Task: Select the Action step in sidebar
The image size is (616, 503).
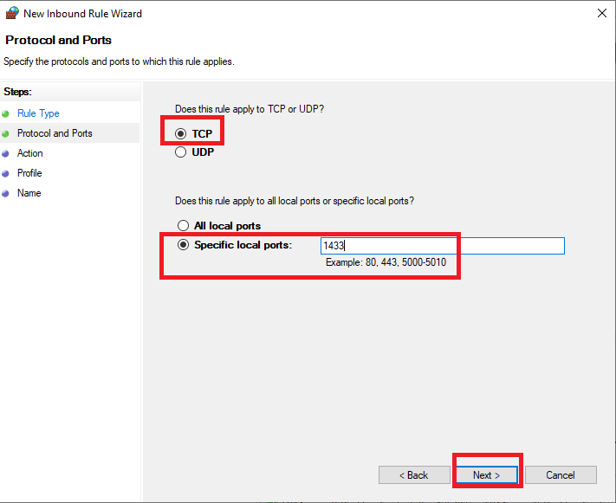Action: pos(29,153)
